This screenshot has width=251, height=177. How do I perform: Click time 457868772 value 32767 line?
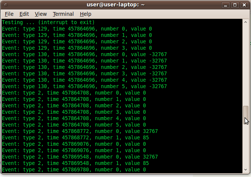coord(80,131)
